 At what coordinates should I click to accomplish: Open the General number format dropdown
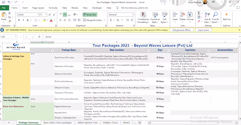coord(132,14)
